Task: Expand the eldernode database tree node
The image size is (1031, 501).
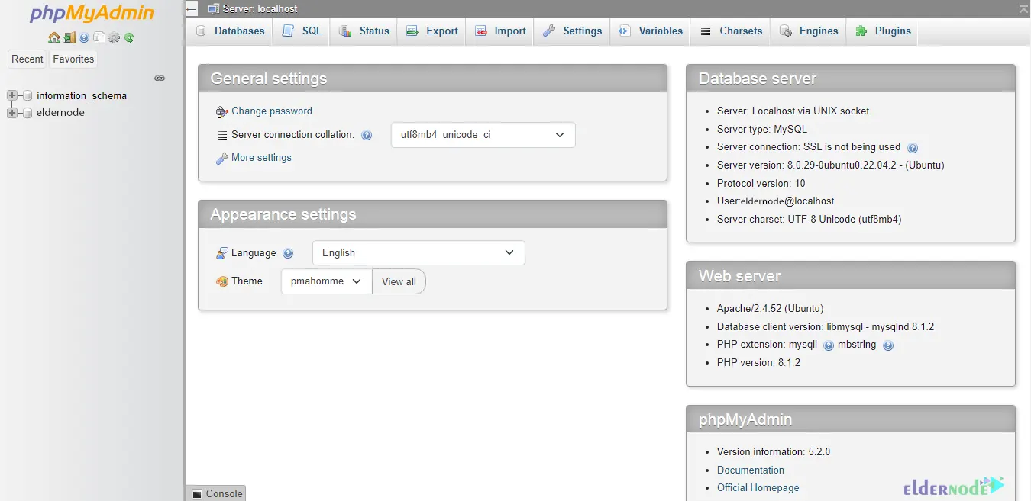Action: tap(12, 113)
